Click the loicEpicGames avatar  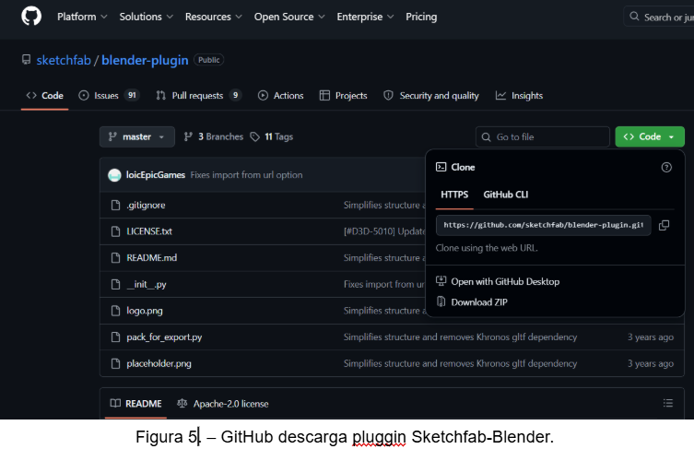114,175
